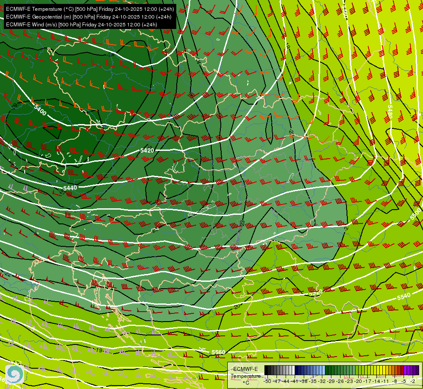Click the -26 legend scale value
Viewport: 423px width, 389px height.
tap(340, 382)
